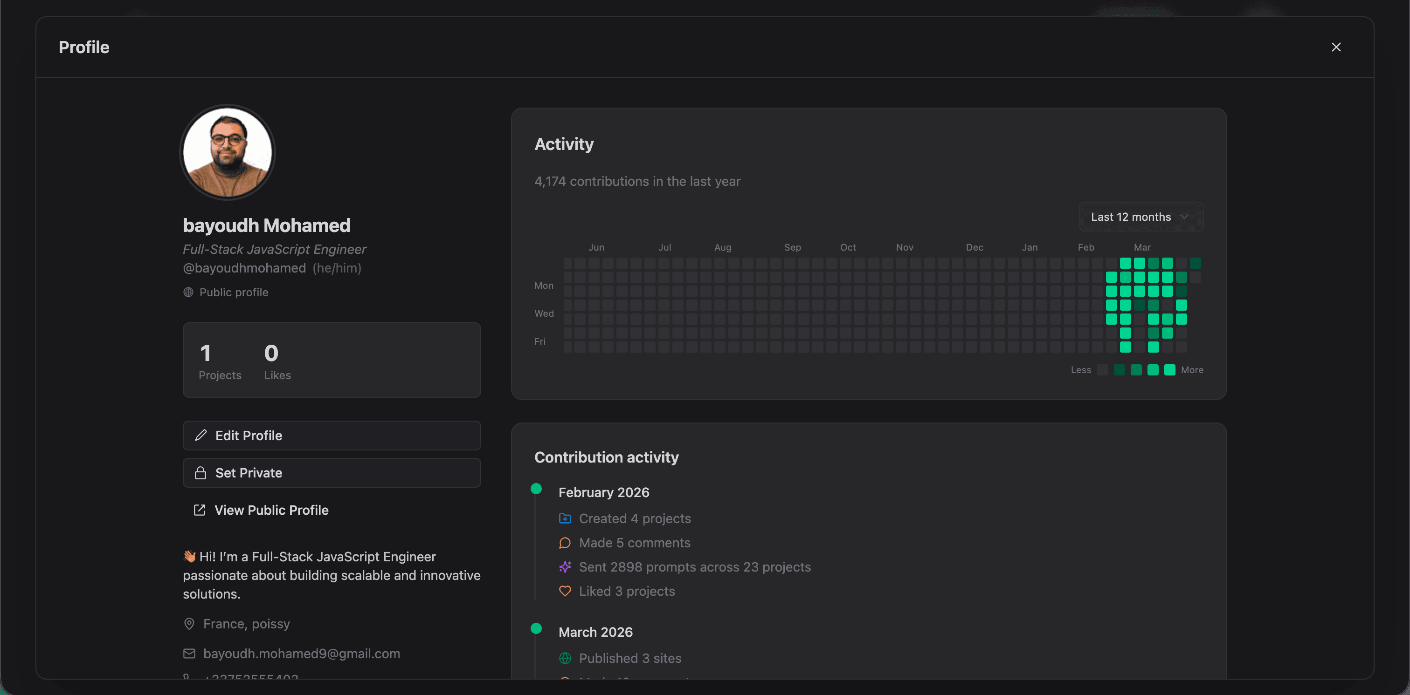
Task: Click the Edit Profile button
Action: (332, 435)
